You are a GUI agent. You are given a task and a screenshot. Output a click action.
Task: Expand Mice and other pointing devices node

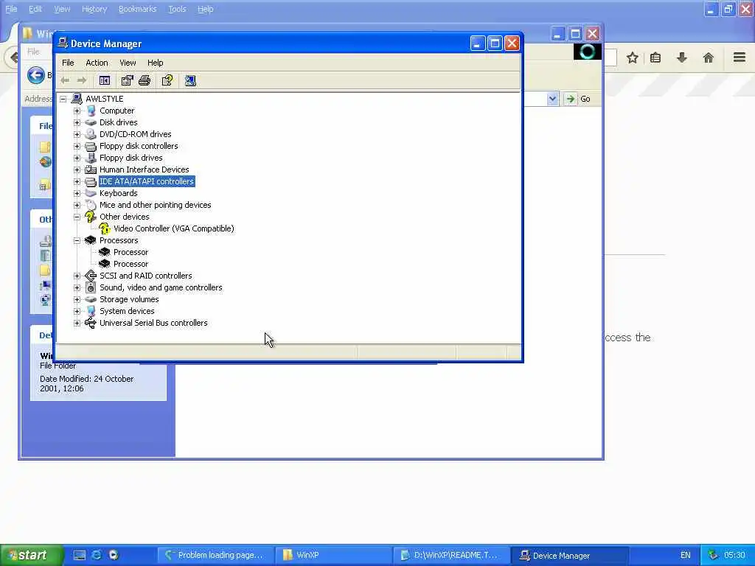77,205
